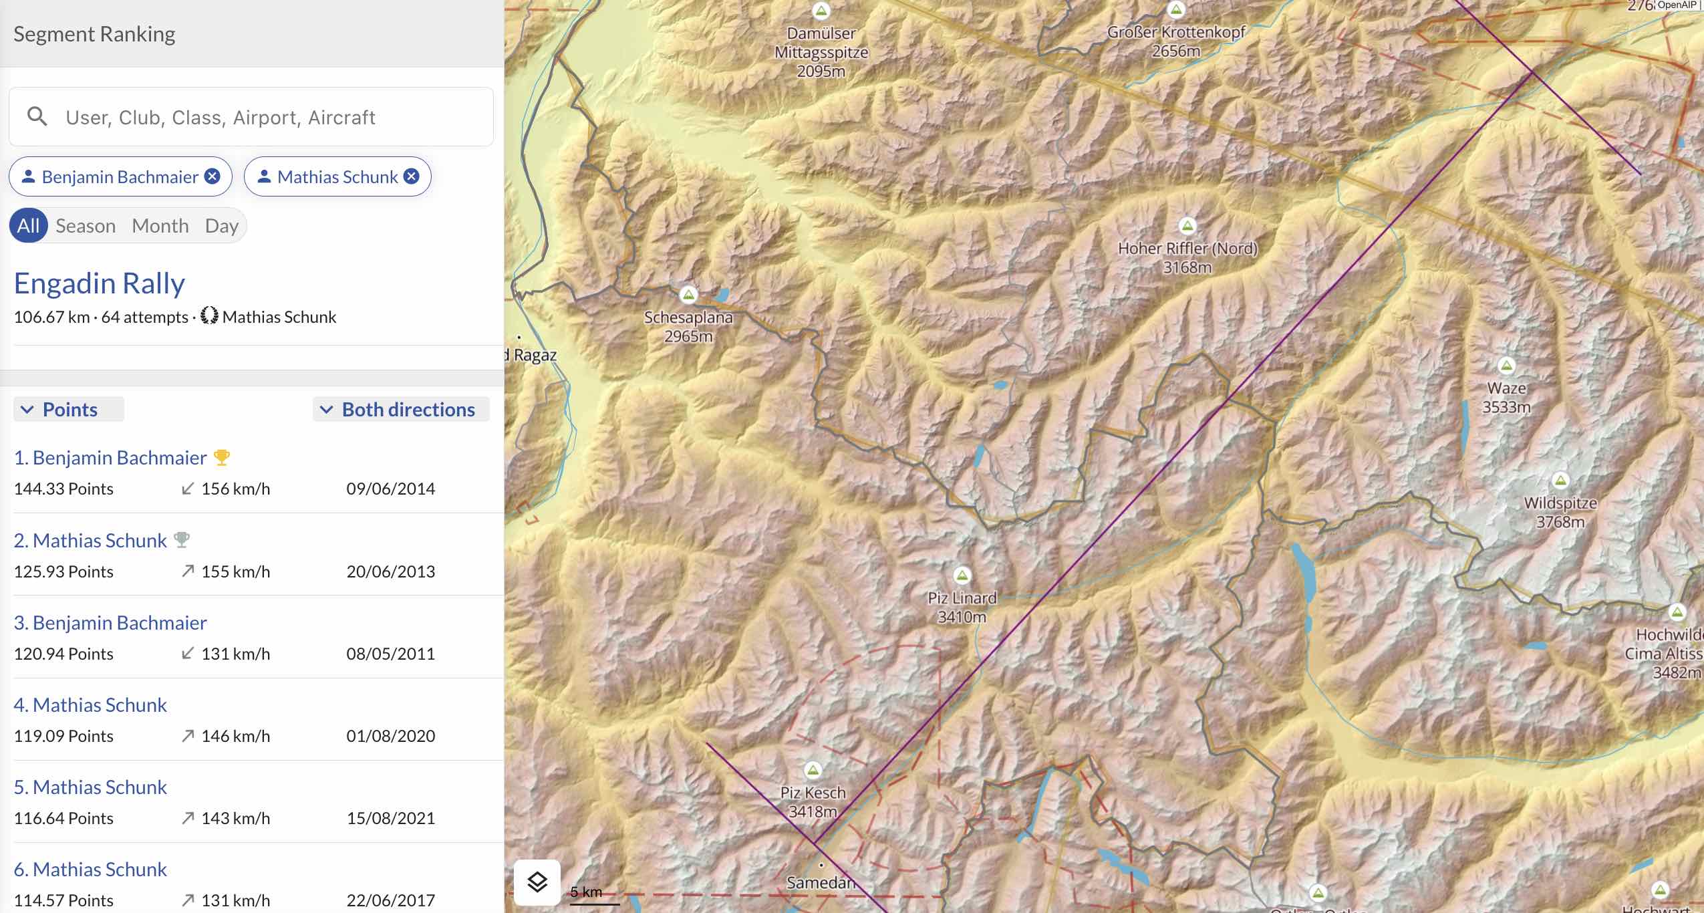The image size is (1704, 913).
Task: Click the laurel wreath icon before Mathias Schunk
Action: pos(209,316)
